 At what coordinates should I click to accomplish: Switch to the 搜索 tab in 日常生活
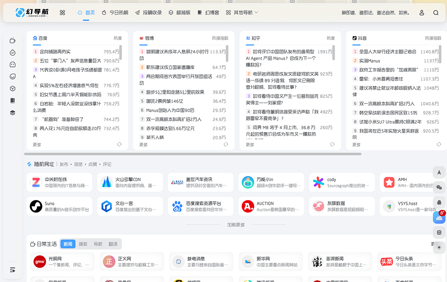point(83,244)
